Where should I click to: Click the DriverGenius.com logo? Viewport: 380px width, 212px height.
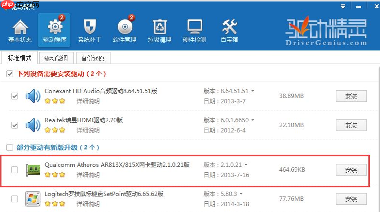point(326,31)
